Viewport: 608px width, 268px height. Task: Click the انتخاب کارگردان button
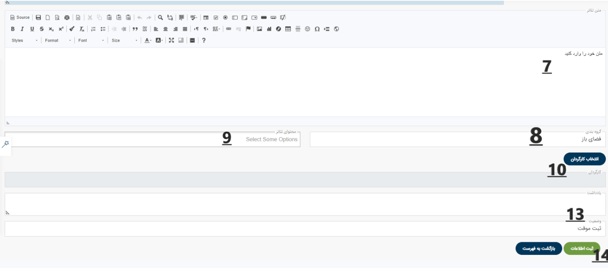point(584,159)
